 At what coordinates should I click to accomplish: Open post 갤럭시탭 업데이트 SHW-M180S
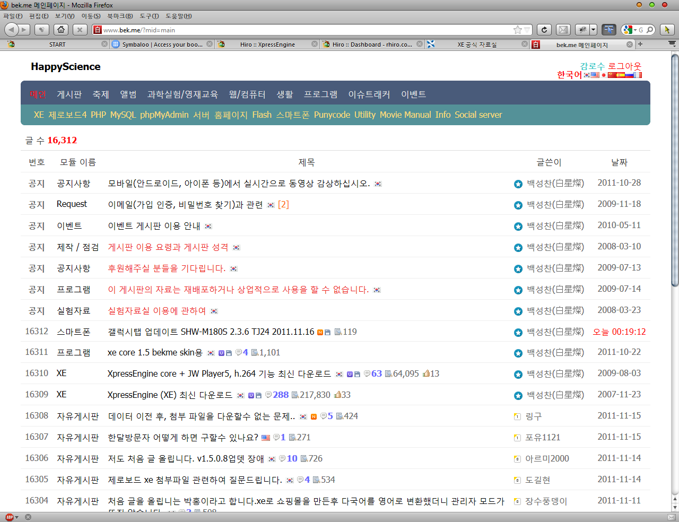[211, 332]
